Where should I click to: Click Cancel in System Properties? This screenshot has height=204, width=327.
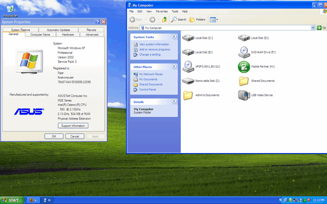75,136
